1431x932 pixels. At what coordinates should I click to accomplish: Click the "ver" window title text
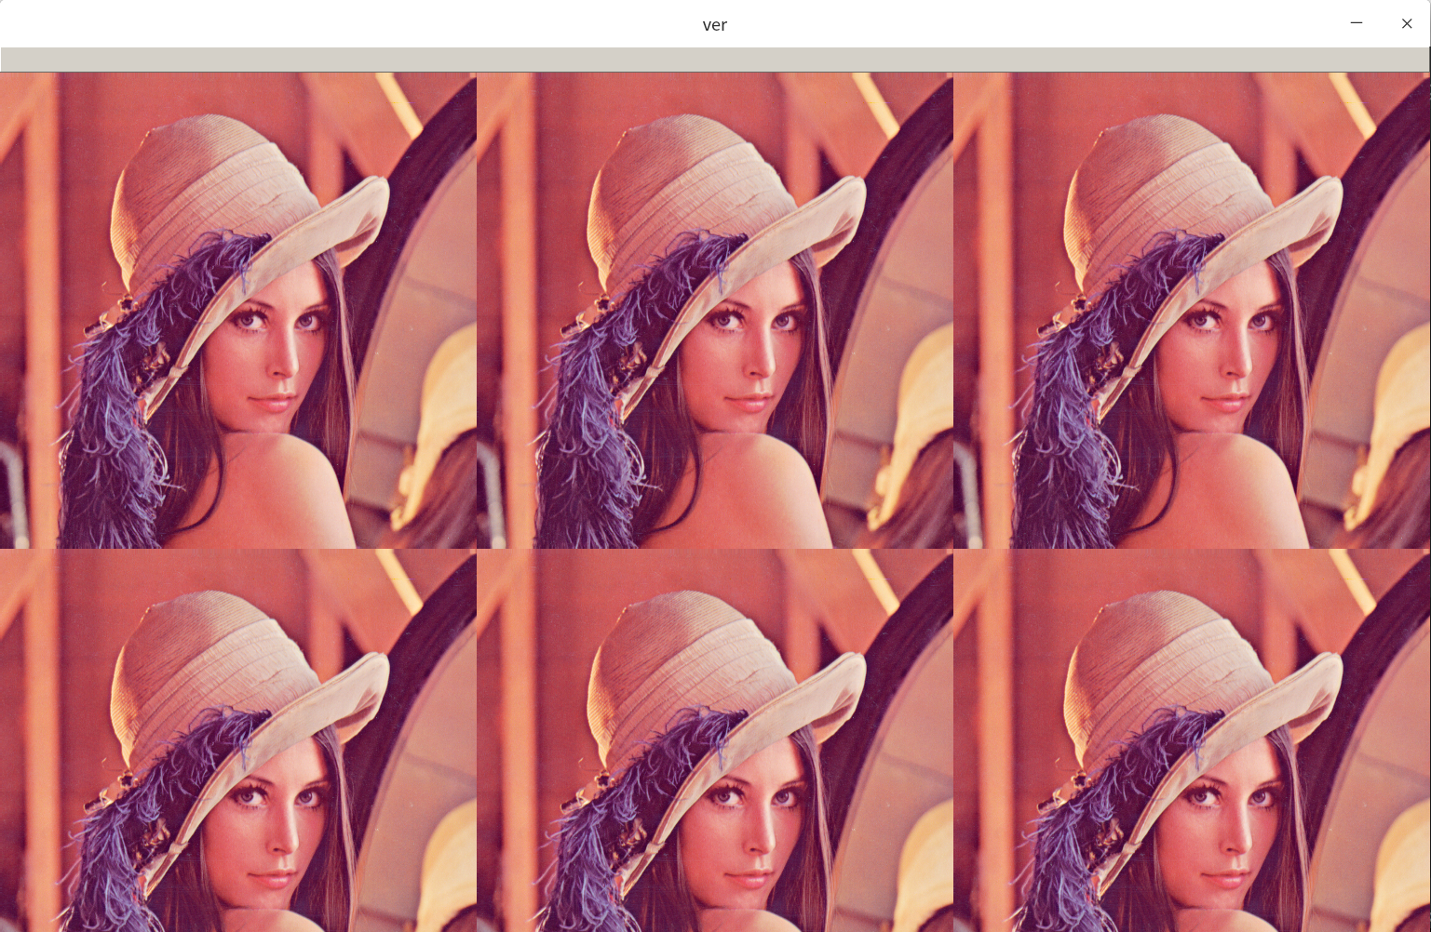[714, 25]
